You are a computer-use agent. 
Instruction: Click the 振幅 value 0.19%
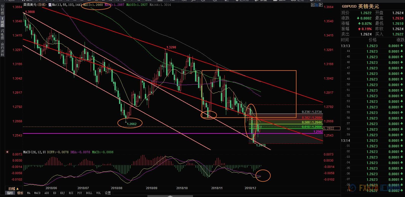point(367,29)
